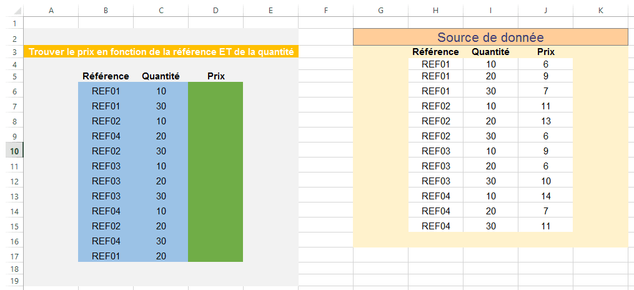Viewport: 634px width, 290px height.
Task: Click quantity 30 in cell C10
Action: click(x=161, y=151)
